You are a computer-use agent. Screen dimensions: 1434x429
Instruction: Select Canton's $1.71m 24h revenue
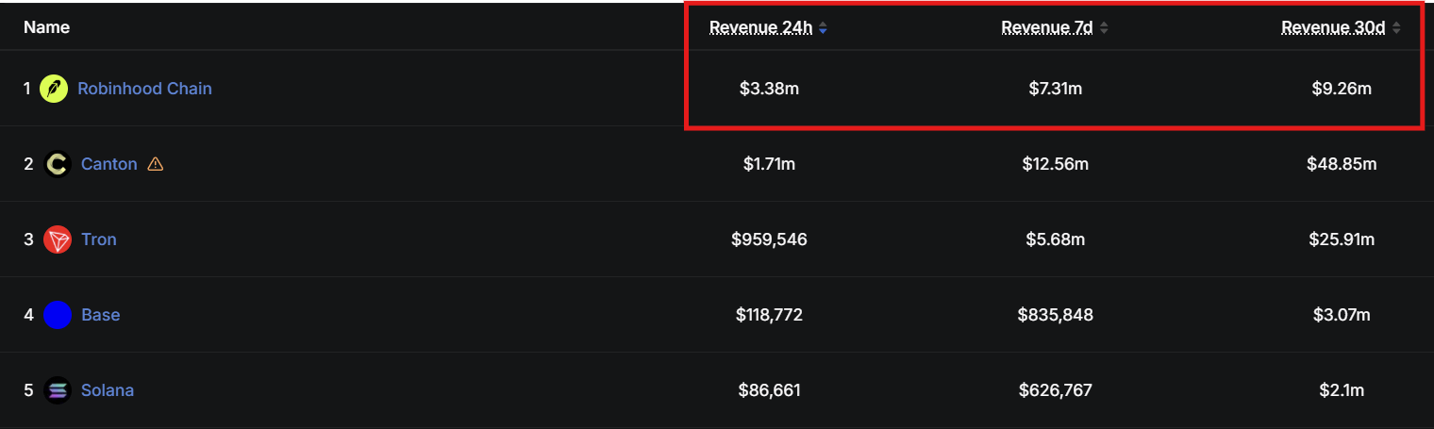tap(769, 164)
